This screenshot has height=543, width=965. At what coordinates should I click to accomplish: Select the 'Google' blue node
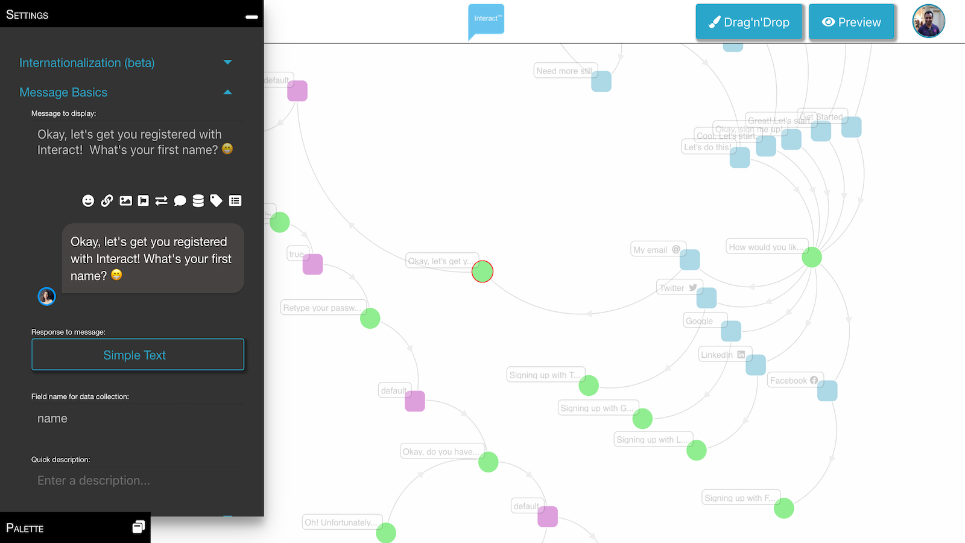point(731,331)
